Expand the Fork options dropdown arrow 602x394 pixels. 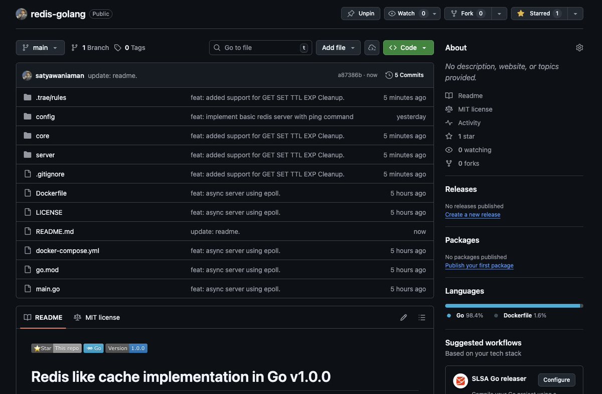tap(499, 14)
